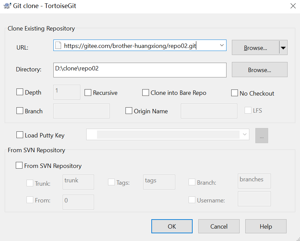Click the "URL:" label

click(x=22, y=47)
